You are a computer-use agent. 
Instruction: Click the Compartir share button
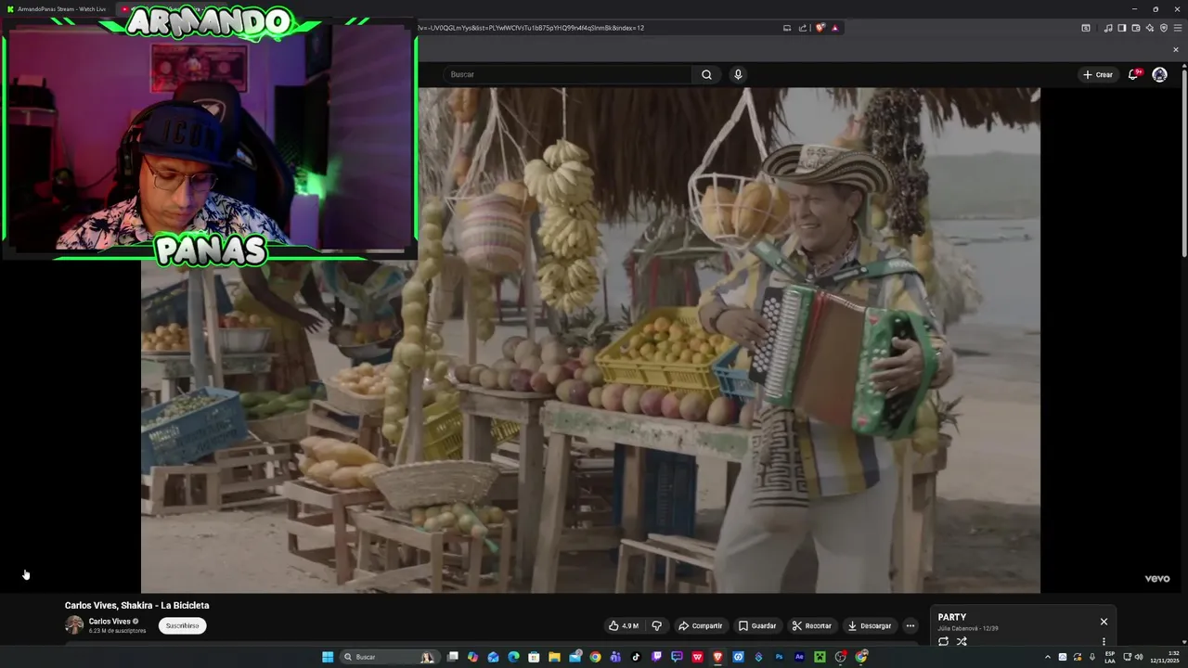[x=700, y=625]
